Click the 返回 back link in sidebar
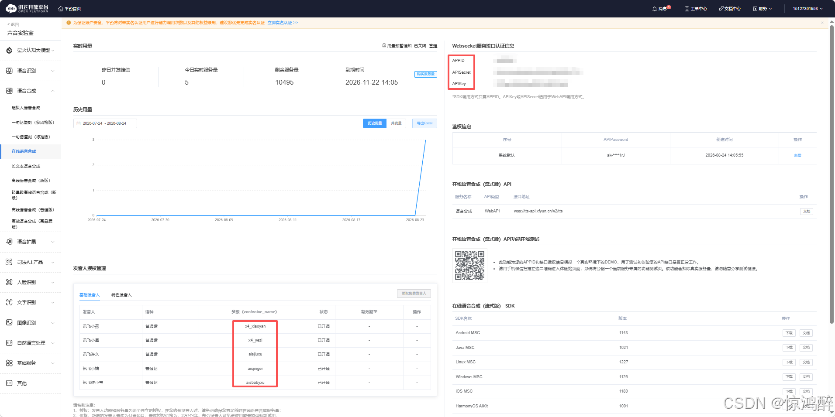Viewport: 835px width, 417px height. 13,24
